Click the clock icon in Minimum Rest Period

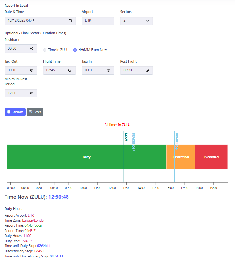(x=32, y=93)
